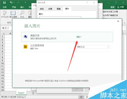Select row 10 header
This screenshot has width=127, height=99.
click(2, 63)
